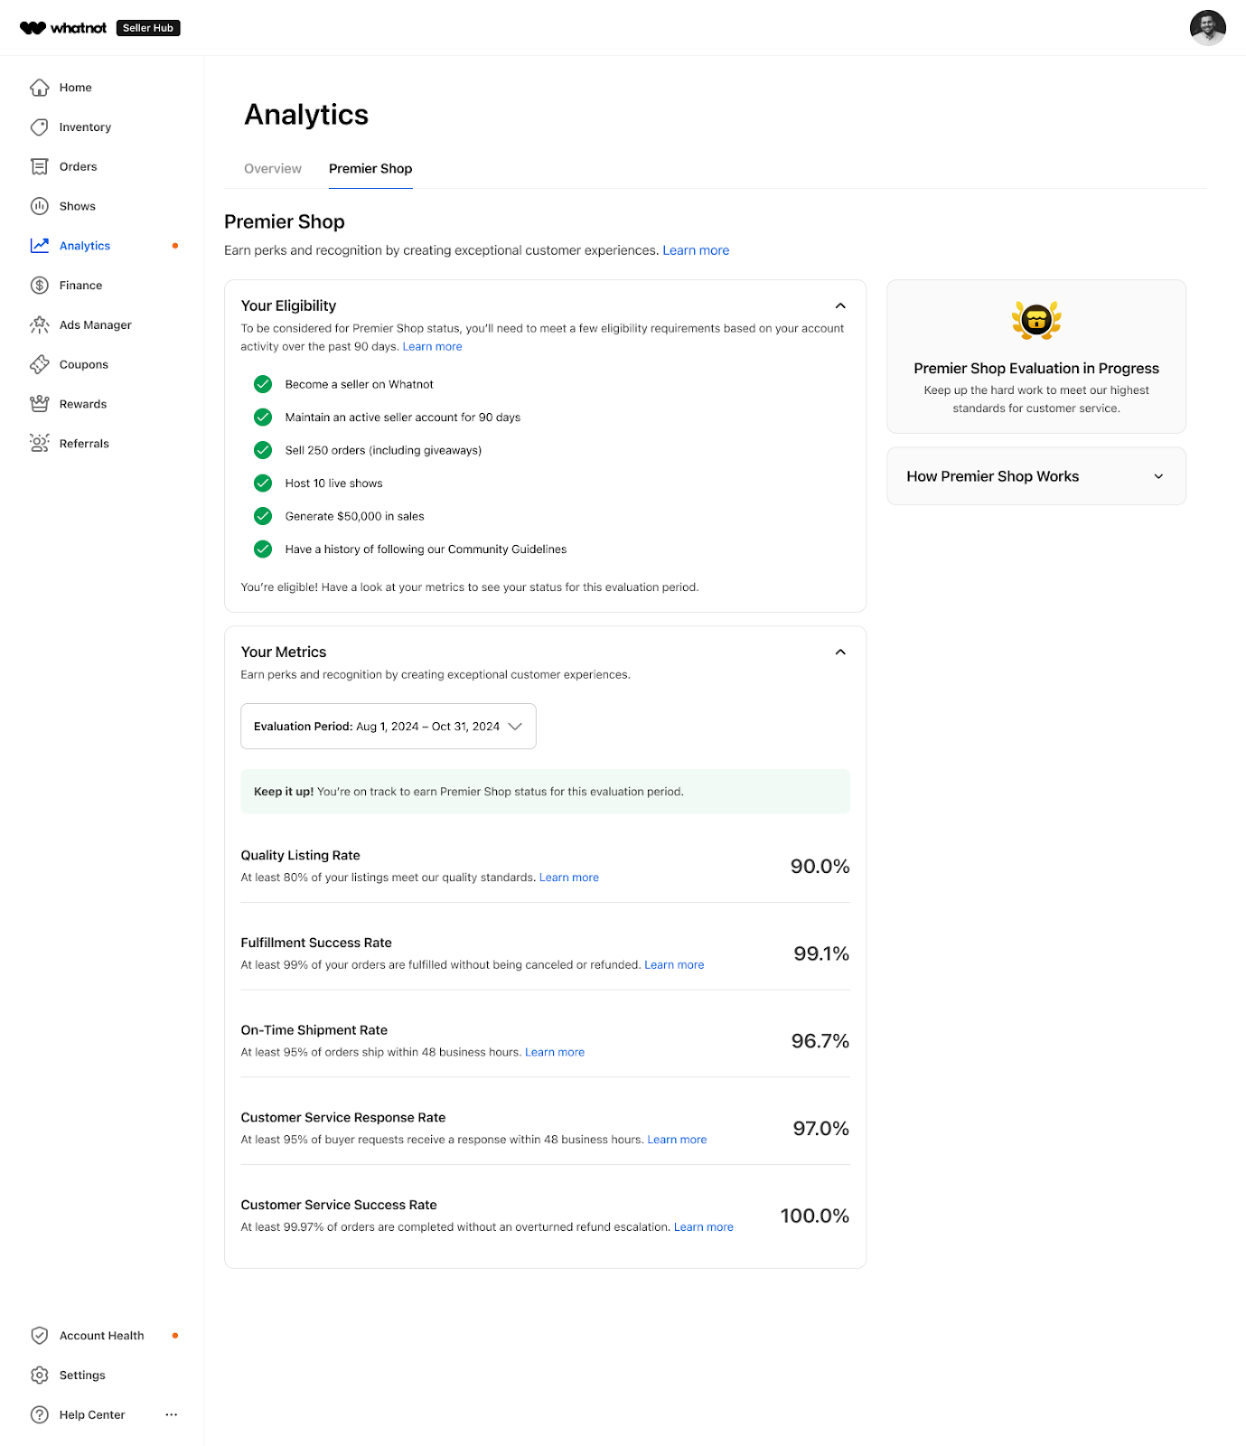Click the Finance dollar icon
Image resolution: width=1246 pixels, height=1446 pixels.
39,286
